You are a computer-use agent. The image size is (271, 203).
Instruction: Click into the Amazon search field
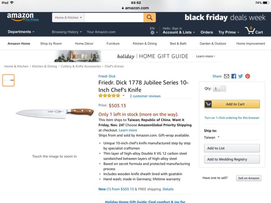113,17
